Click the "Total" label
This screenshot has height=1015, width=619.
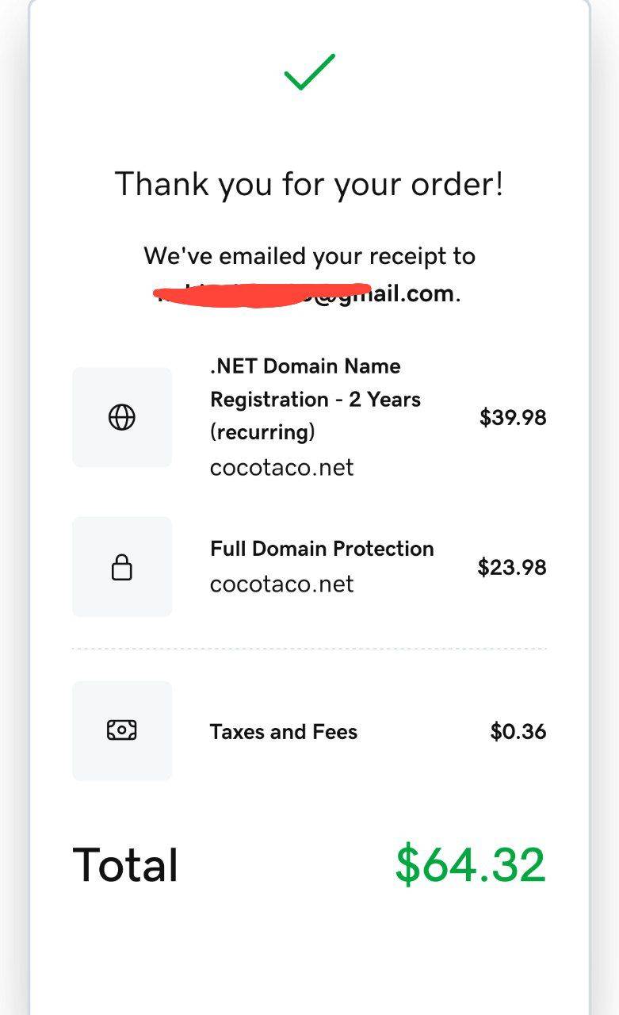click(125, 864)
